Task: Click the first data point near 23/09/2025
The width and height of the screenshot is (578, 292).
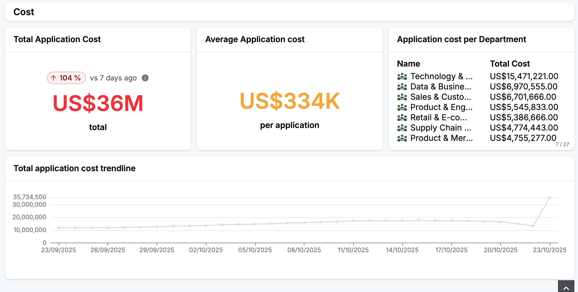Action: point(58,227)
